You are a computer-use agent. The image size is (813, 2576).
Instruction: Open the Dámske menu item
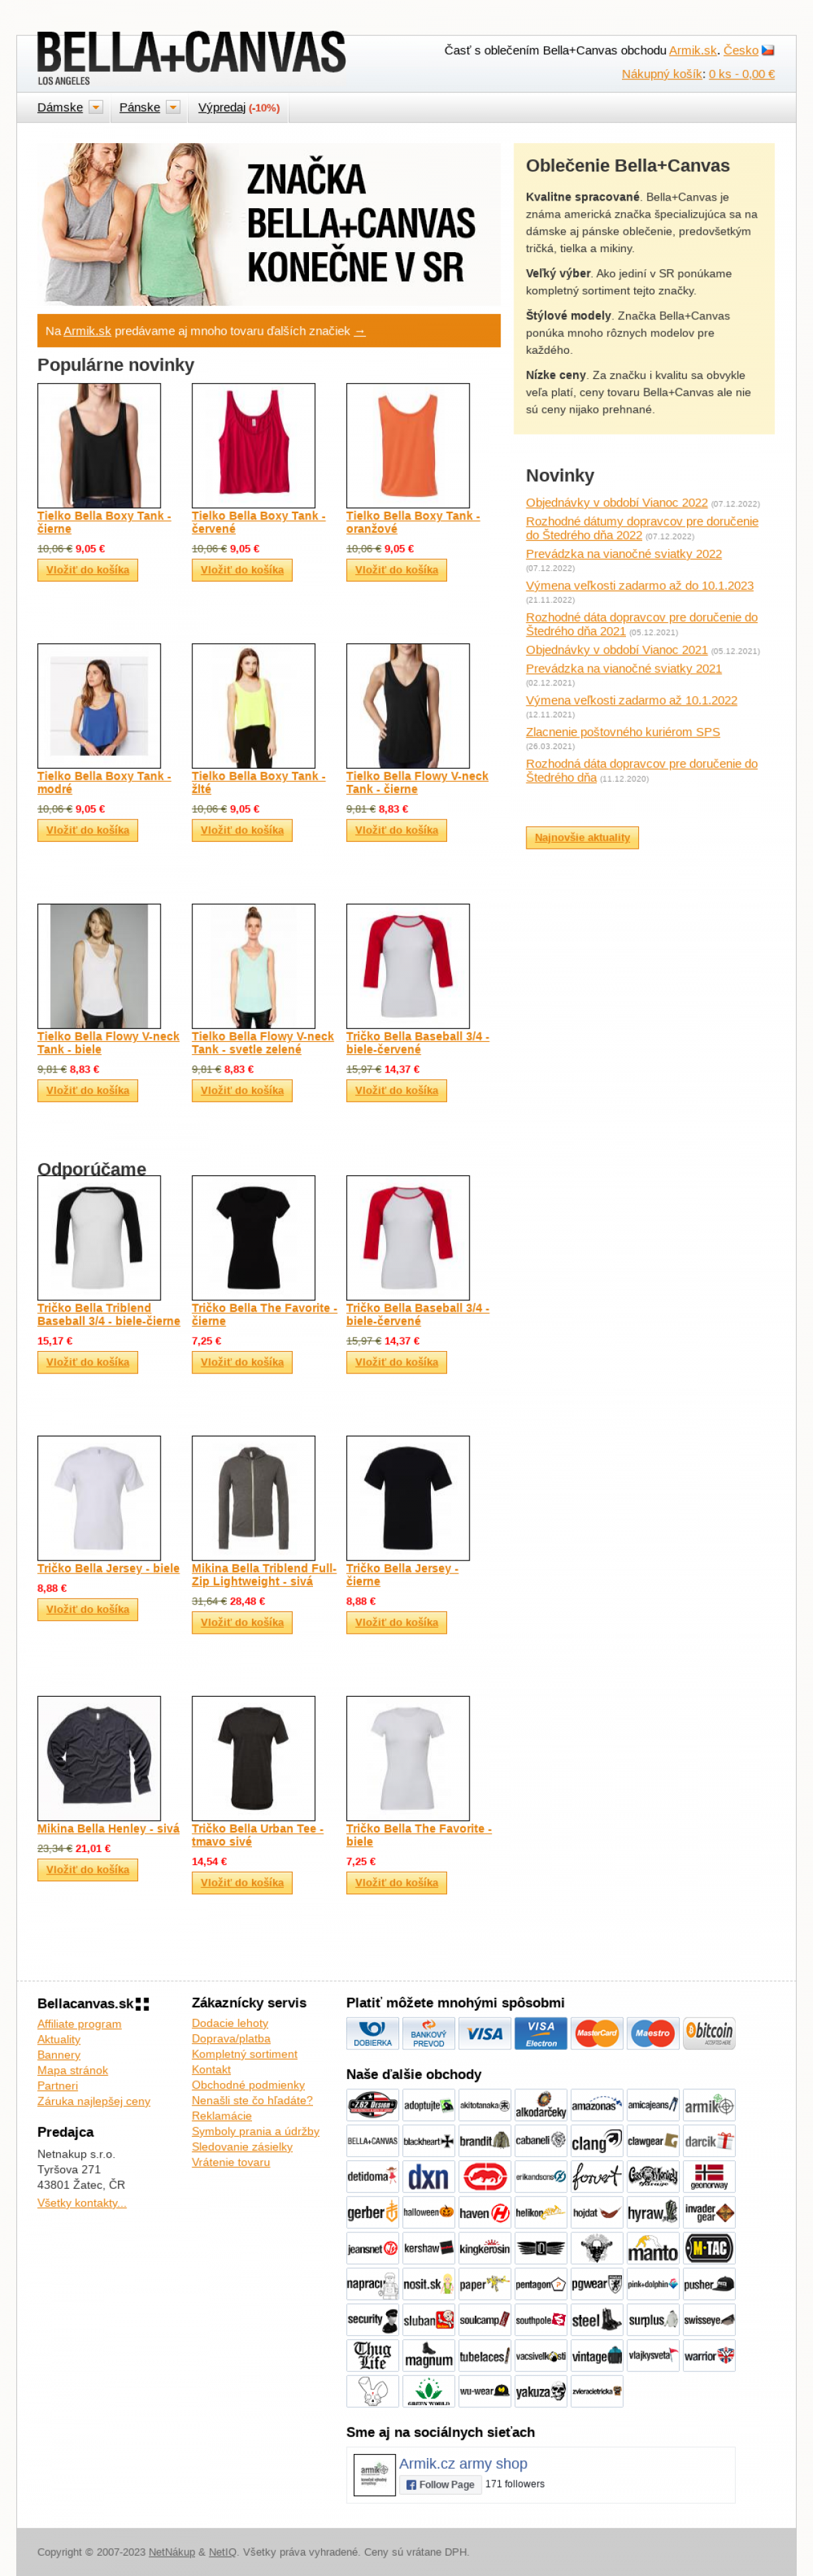(60, 107)
